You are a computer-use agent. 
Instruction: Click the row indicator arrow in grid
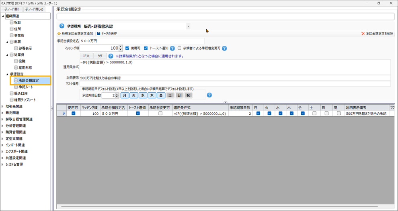pos(64,114)
